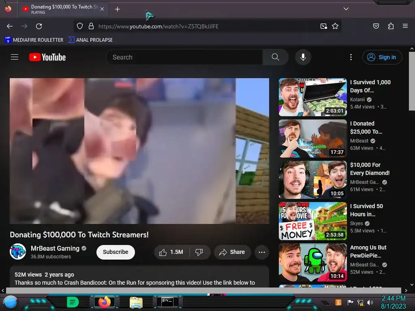Click the Skyes channel name
The image size is (415, 311).
tap(356, 224)
